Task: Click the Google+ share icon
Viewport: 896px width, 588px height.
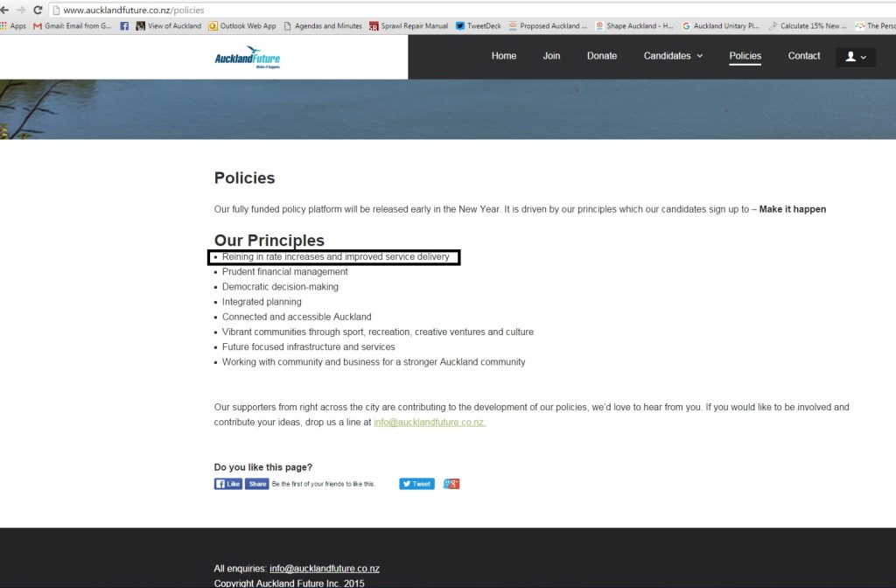Action: coord(451,484)
